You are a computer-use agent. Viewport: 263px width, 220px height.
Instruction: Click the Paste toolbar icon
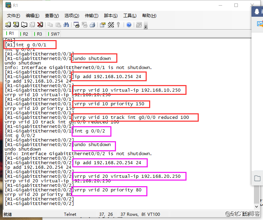[58, 25]
